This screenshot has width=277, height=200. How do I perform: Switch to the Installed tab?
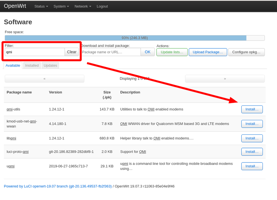32,65
